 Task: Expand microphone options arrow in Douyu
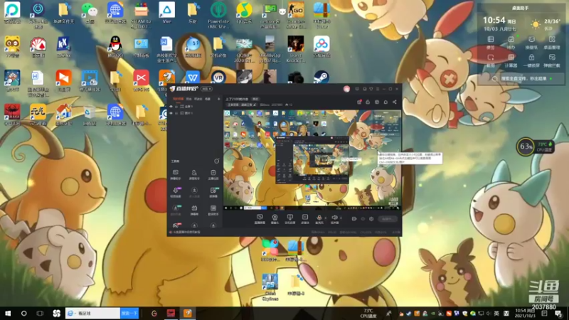(325, 218)
